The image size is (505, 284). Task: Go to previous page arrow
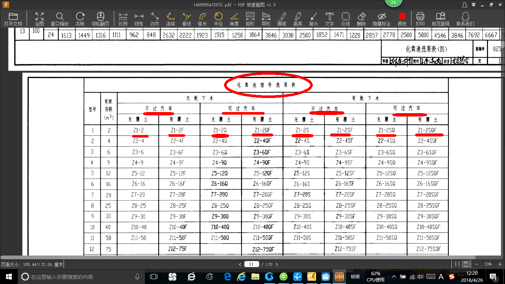pos(240,264)
